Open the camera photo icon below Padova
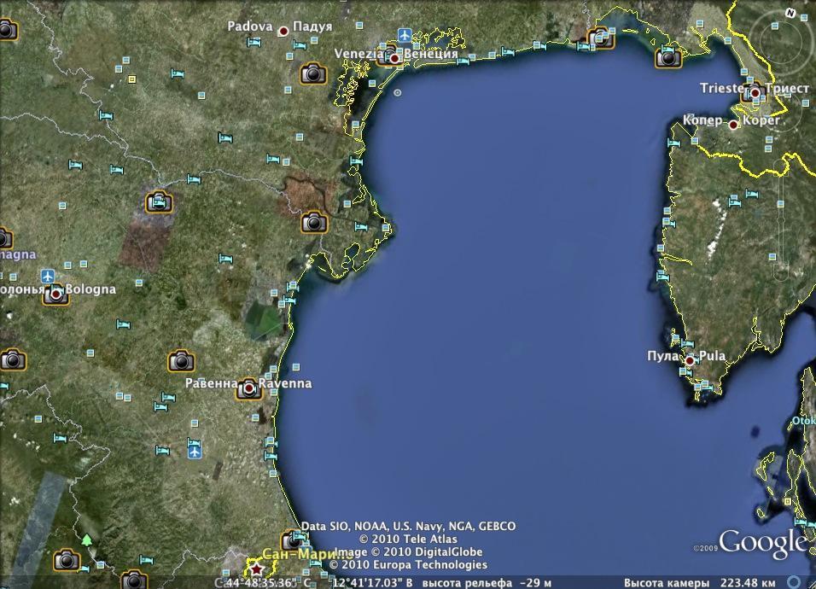 click(313, 73)
